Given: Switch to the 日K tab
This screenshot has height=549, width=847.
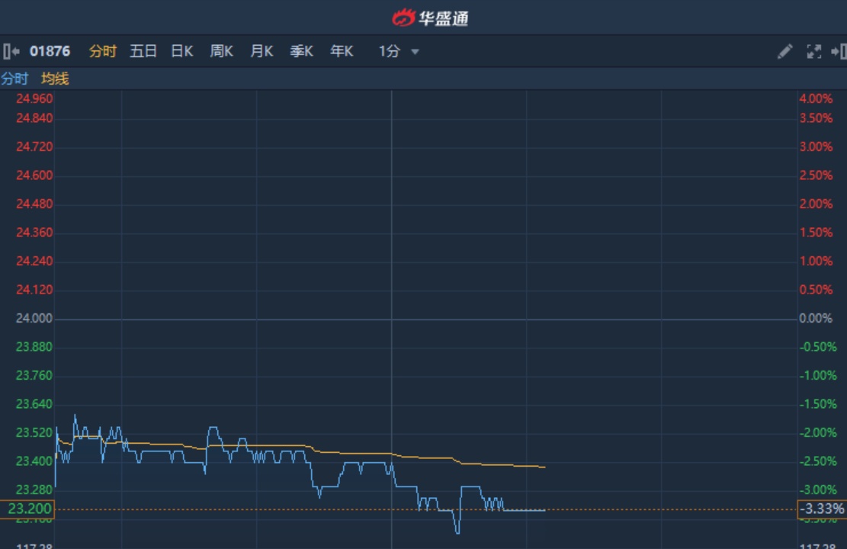Looking at the screenshot, I should click(182, 51).
